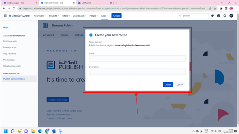Expand the People dropdown
This screenshot has height=134, width=239.
[x=94, y=16]
